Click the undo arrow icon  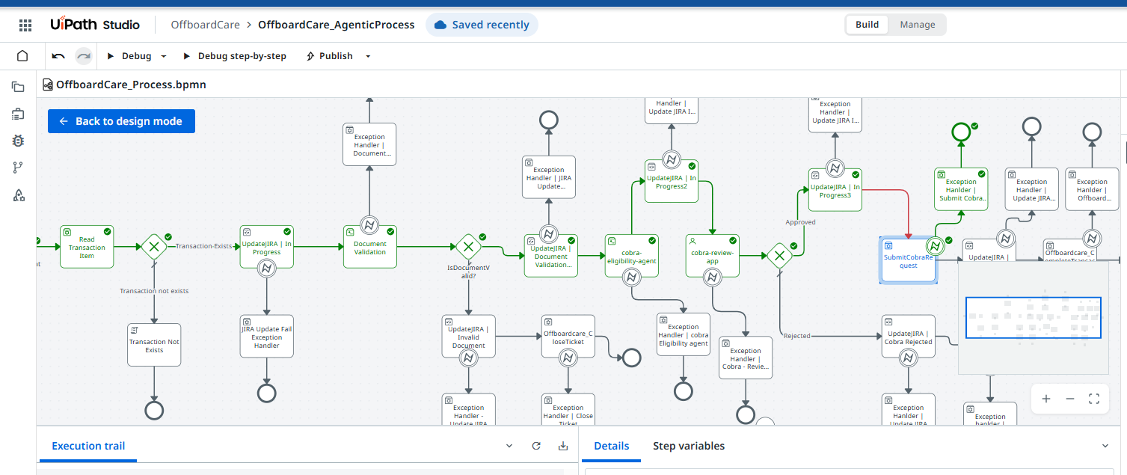pos(58,56)
